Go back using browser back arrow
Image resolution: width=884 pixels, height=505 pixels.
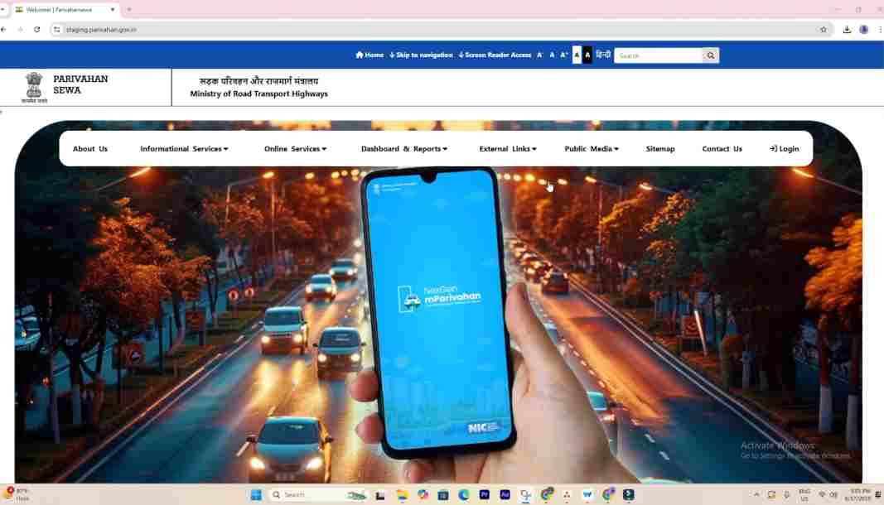click(4, 29)
